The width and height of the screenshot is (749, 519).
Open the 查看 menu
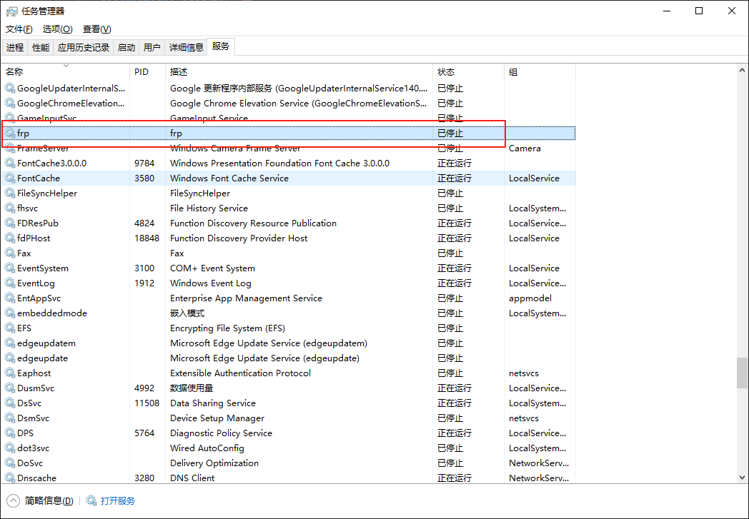96,29
